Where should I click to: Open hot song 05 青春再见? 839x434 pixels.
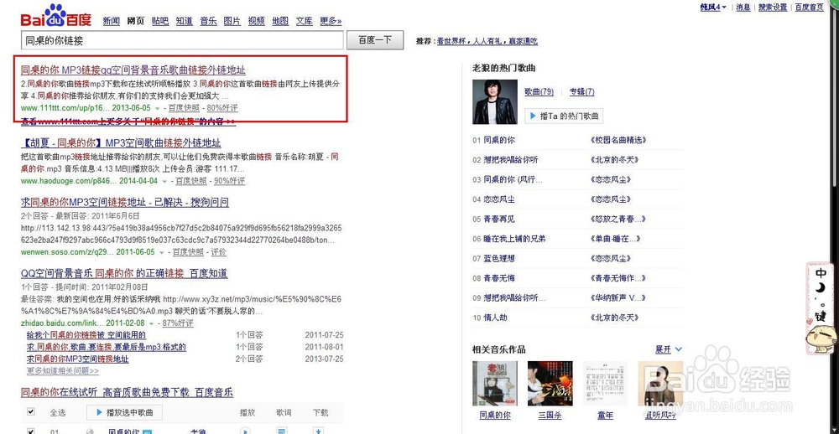[x=499, y=220]
